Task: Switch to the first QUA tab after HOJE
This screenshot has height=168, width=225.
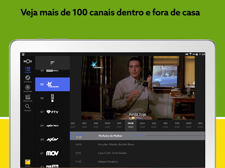Action: pyautogui.click(x=142, y=125)
